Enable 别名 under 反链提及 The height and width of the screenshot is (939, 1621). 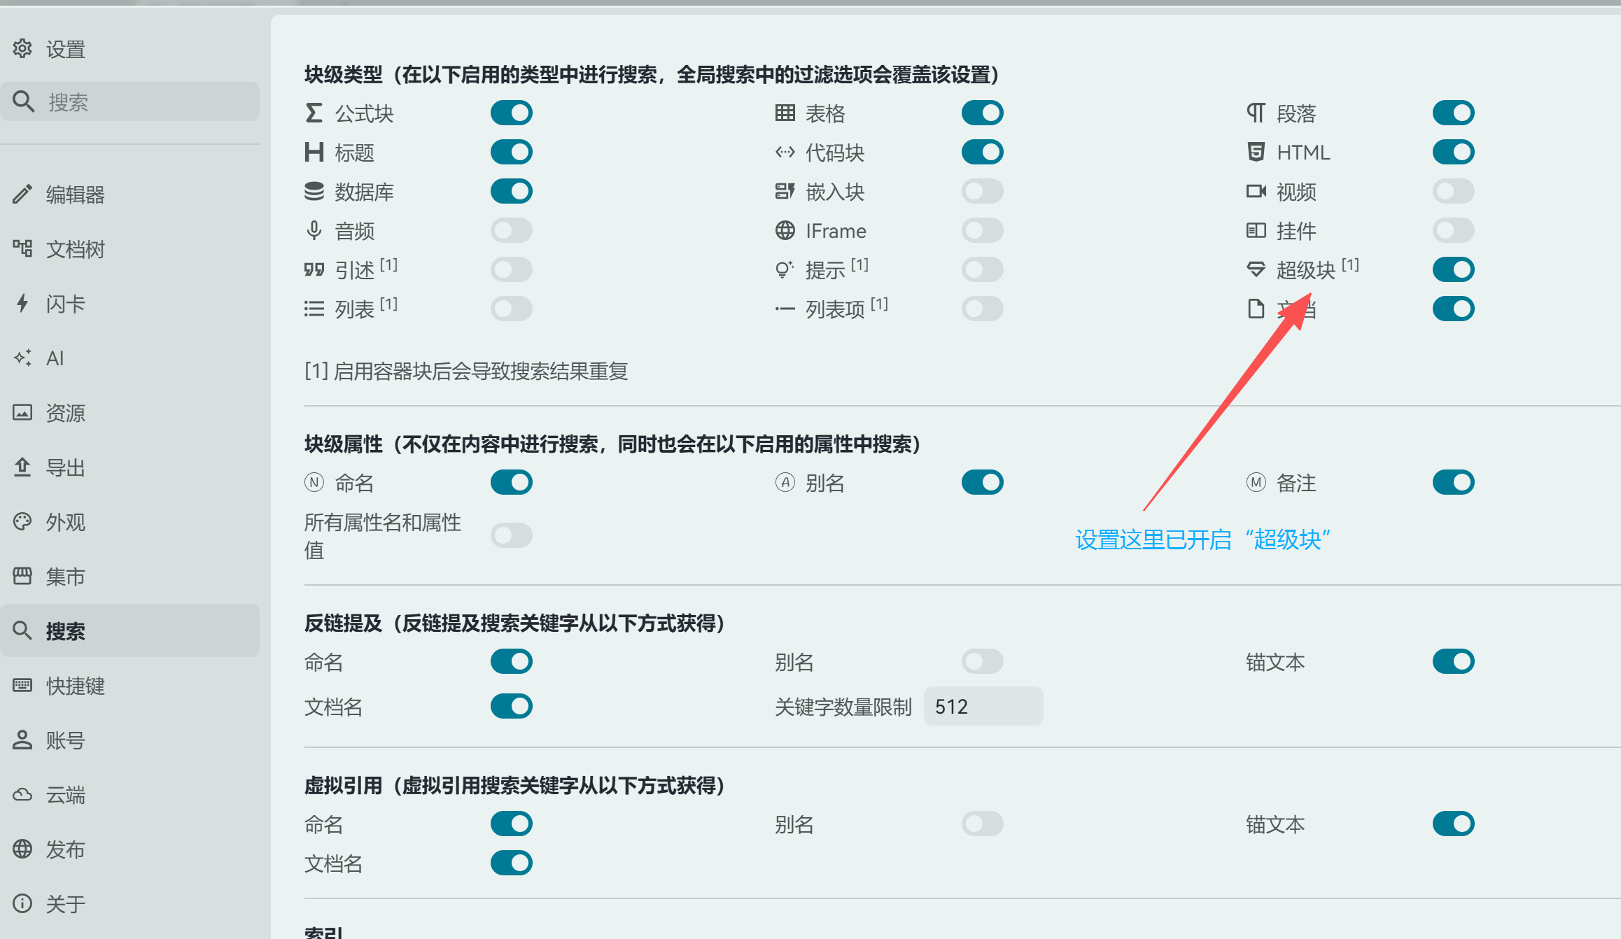pyautogui.click(x=983, y=661)
